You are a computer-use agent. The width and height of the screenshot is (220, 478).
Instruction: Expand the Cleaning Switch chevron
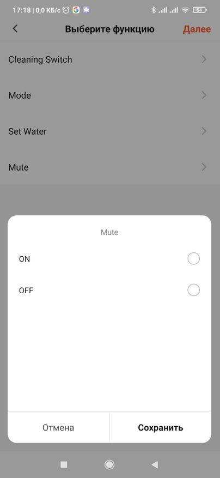(x=204, y=59)
